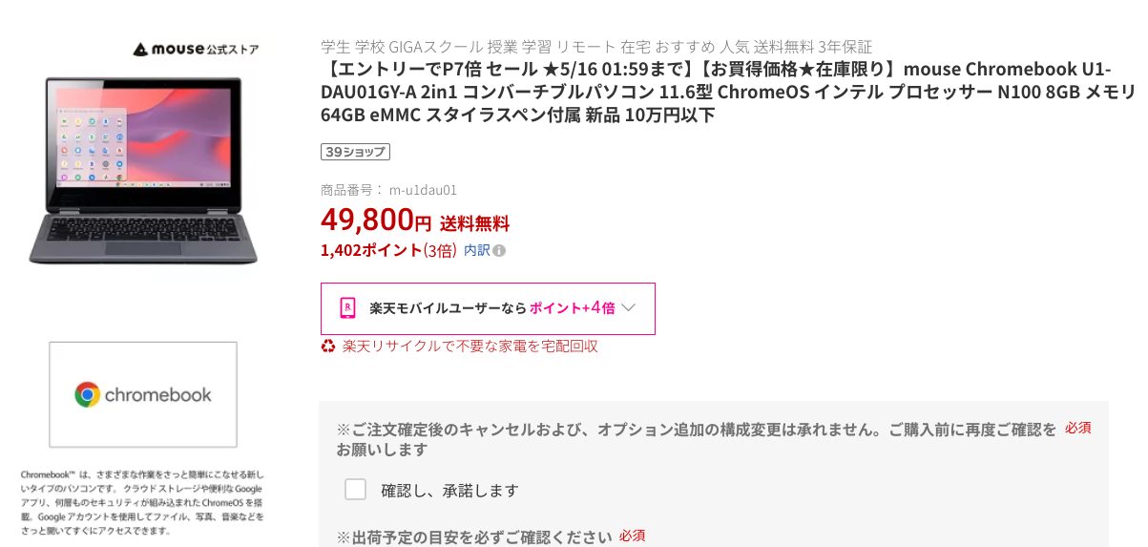Open 楽天リサイクルで不要な家電を宅配回収 link
The image size is (1148, 547).
470,346
